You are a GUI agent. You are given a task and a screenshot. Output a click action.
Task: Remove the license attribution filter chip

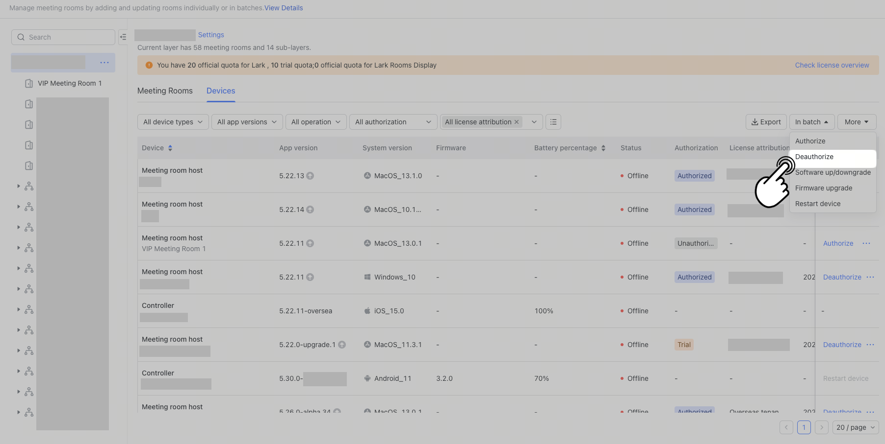[517, 121]
